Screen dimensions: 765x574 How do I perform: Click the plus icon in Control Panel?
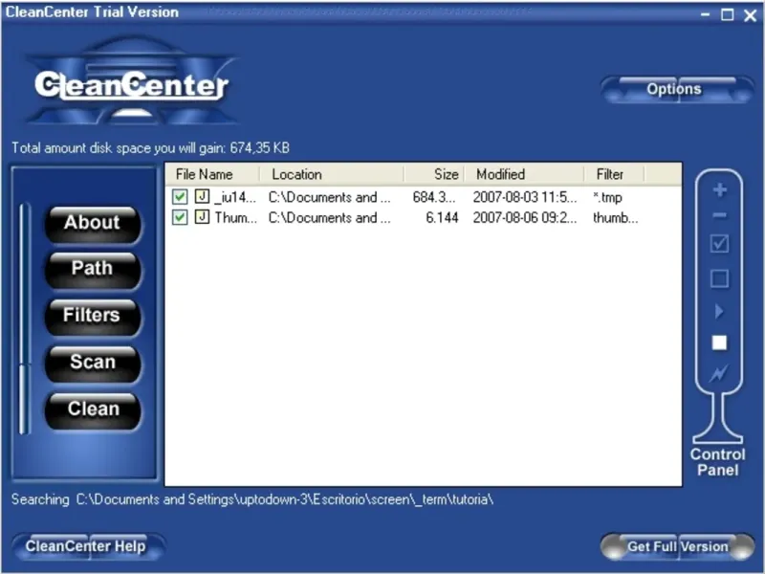click(720, 189)
